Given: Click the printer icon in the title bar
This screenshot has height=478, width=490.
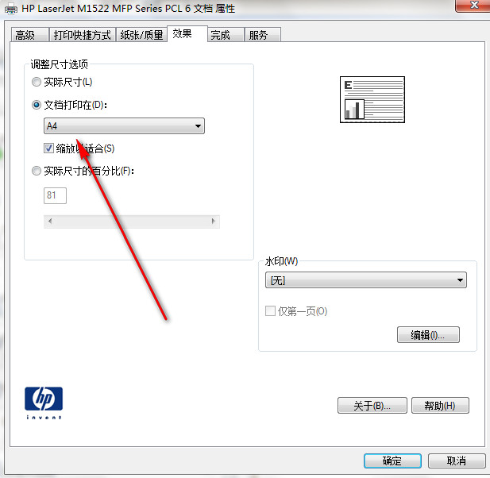Looking at the screenshot, I should pyautogui.click(x=11, y=9).
